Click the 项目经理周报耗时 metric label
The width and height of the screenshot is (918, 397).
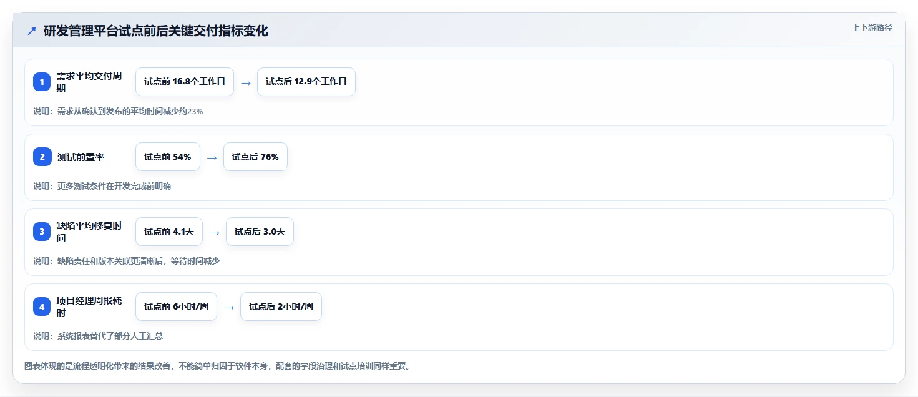coord(89,306)
